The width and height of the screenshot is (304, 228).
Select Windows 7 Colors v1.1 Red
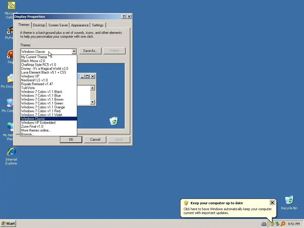coord(49,111)
